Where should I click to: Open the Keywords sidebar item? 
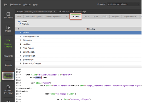8,56
